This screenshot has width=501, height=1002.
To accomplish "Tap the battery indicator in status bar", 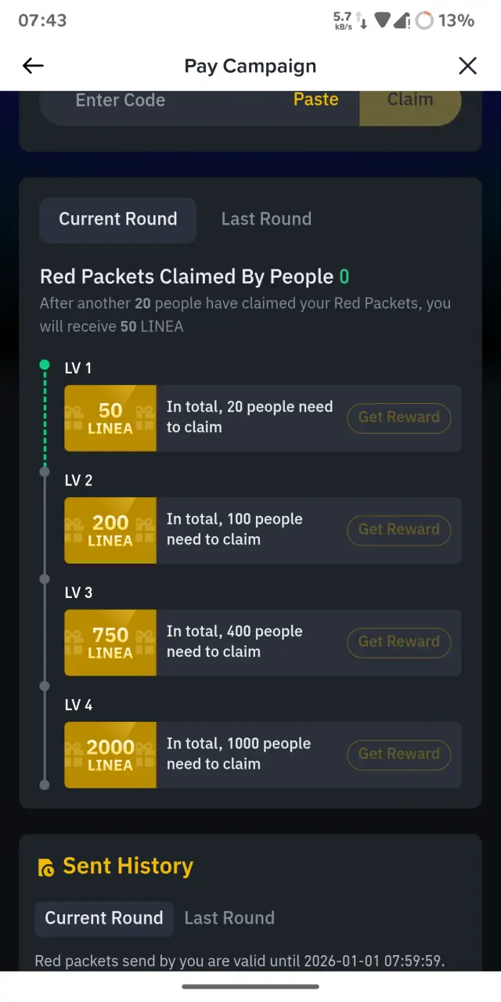I will coord(424,21).
